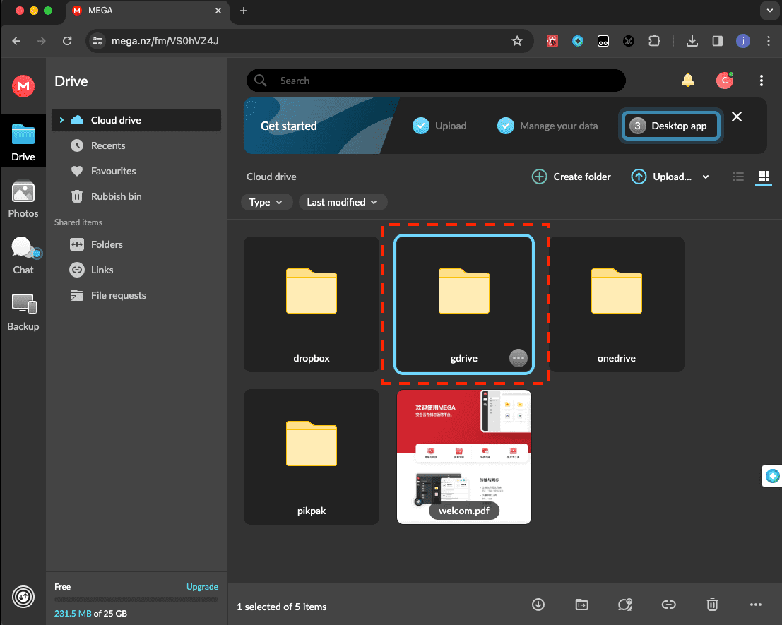
Task: Select the dropbox folder
Action: (x=312, y=304)
